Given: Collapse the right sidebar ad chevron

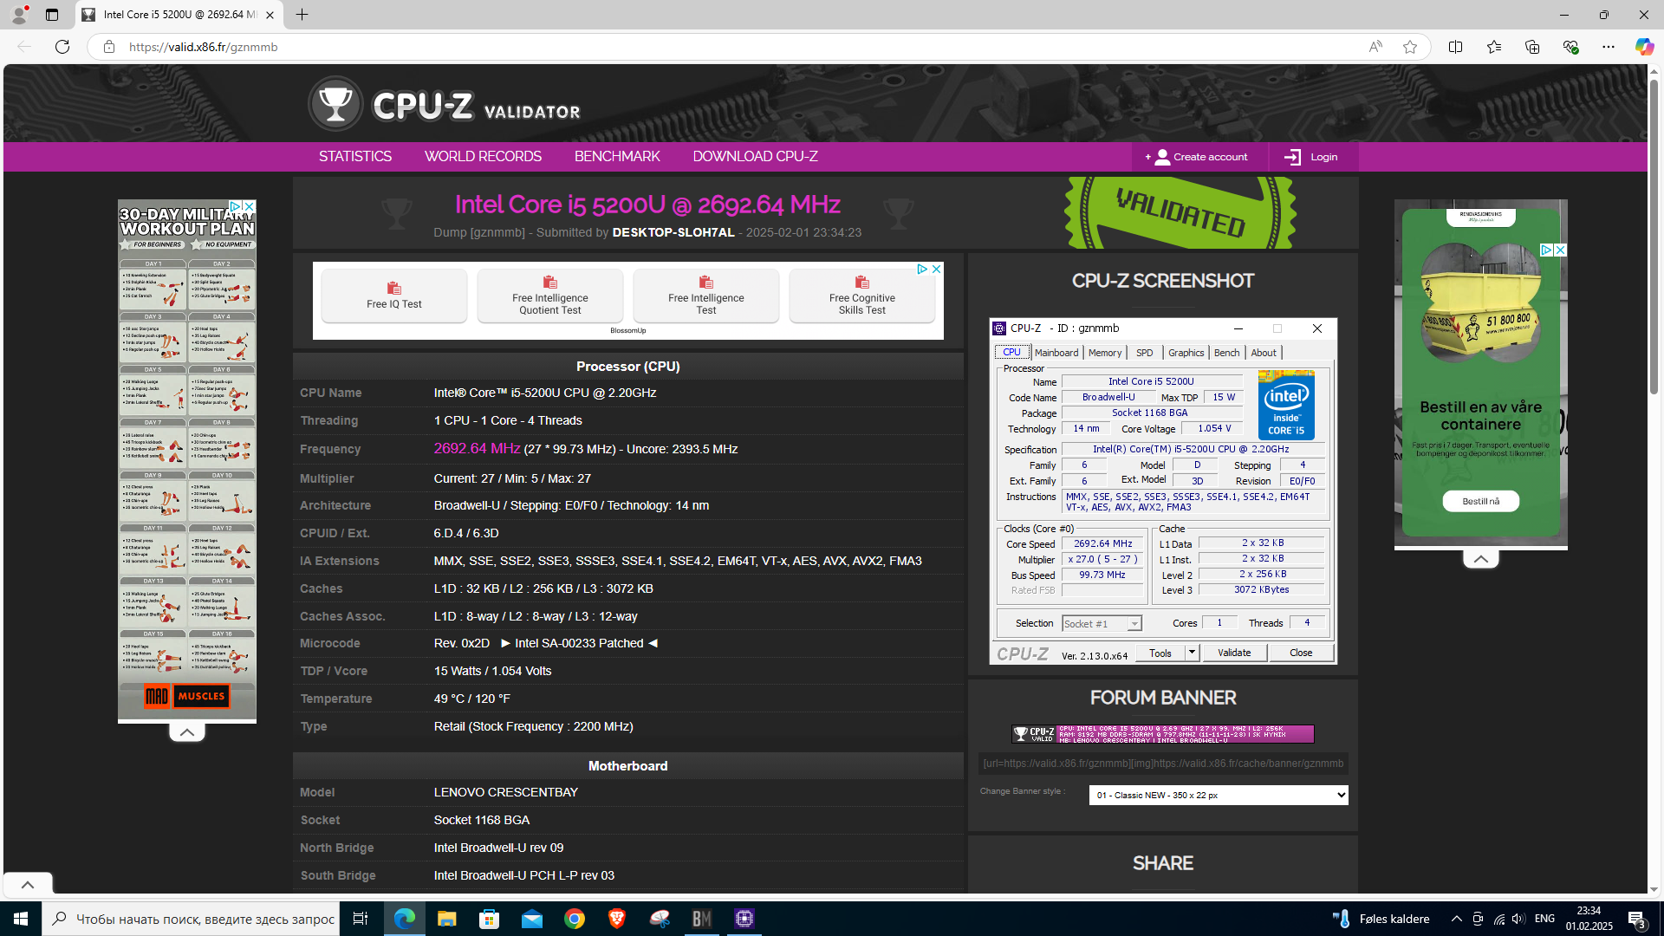Looking at the screenshot, I should 1481,559.
